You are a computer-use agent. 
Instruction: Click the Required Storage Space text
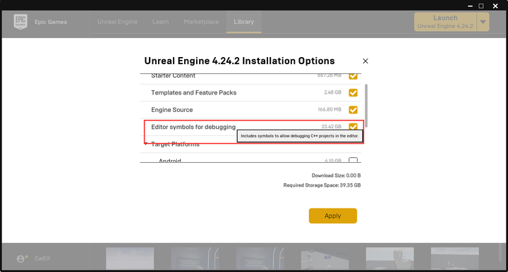pos(322,185)
